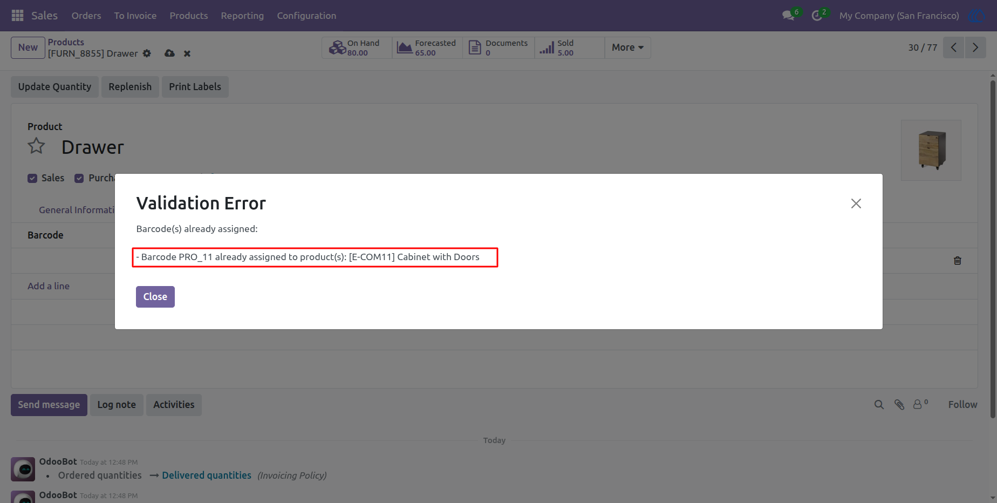Click the Replenish button

point(130,87)
